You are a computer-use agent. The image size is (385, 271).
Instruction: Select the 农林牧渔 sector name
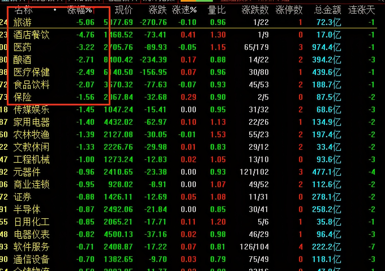(31, 134)
